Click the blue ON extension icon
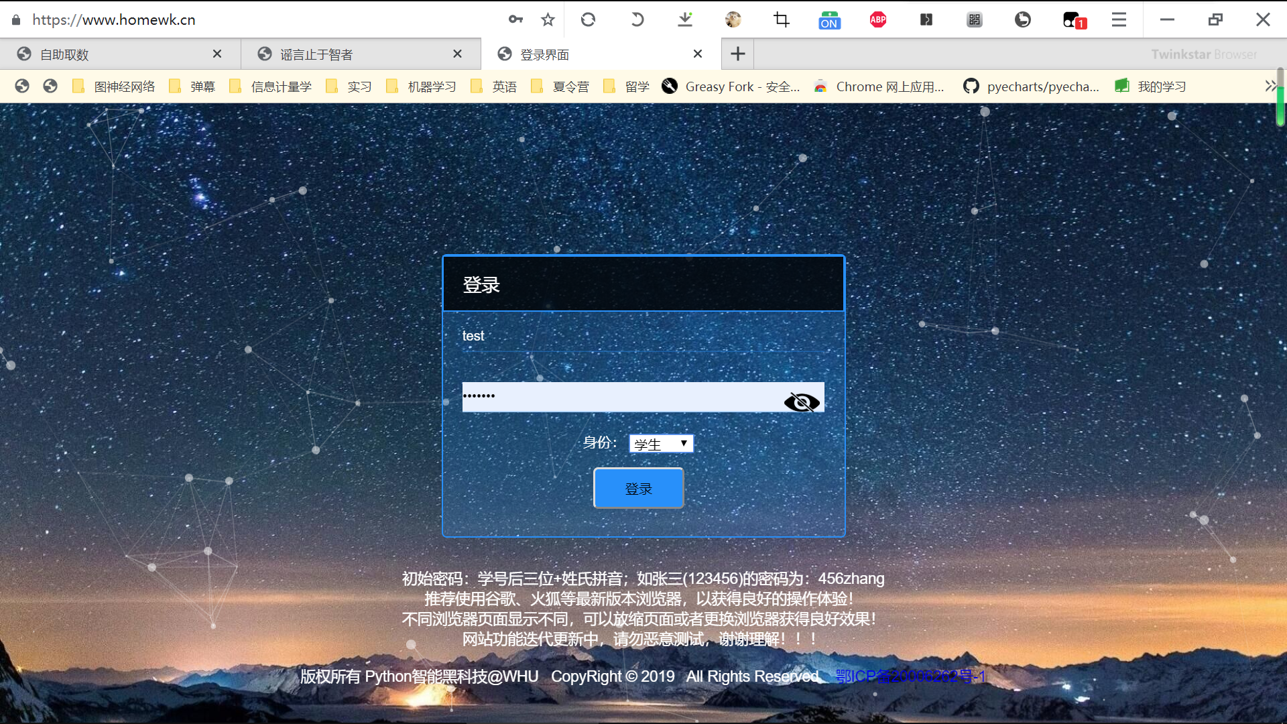This screenshot has height=724, width=1287. [x=829, y=20]
